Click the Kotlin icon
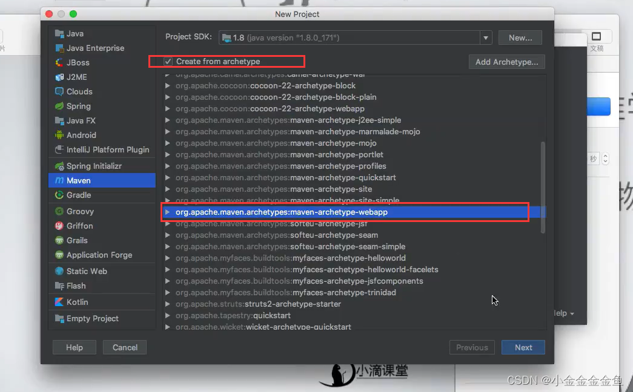 click(59, 302)
